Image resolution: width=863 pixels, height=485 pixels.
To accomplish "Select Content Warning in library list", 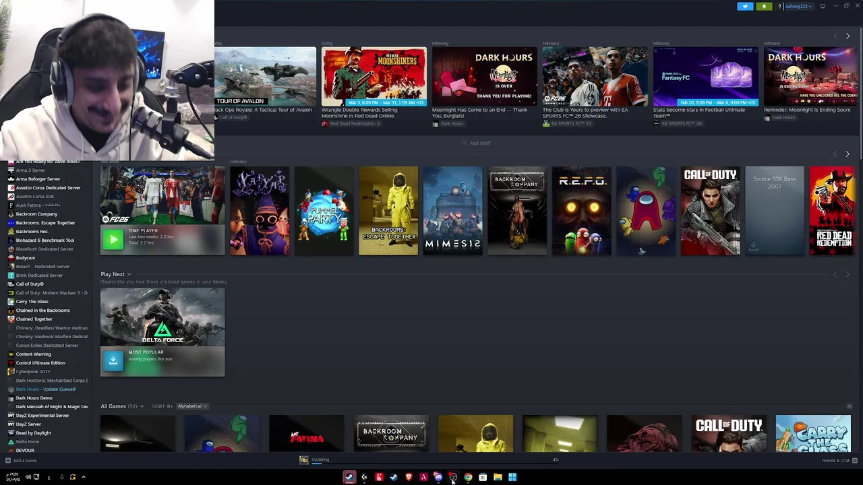I will [x=33, y=354].
